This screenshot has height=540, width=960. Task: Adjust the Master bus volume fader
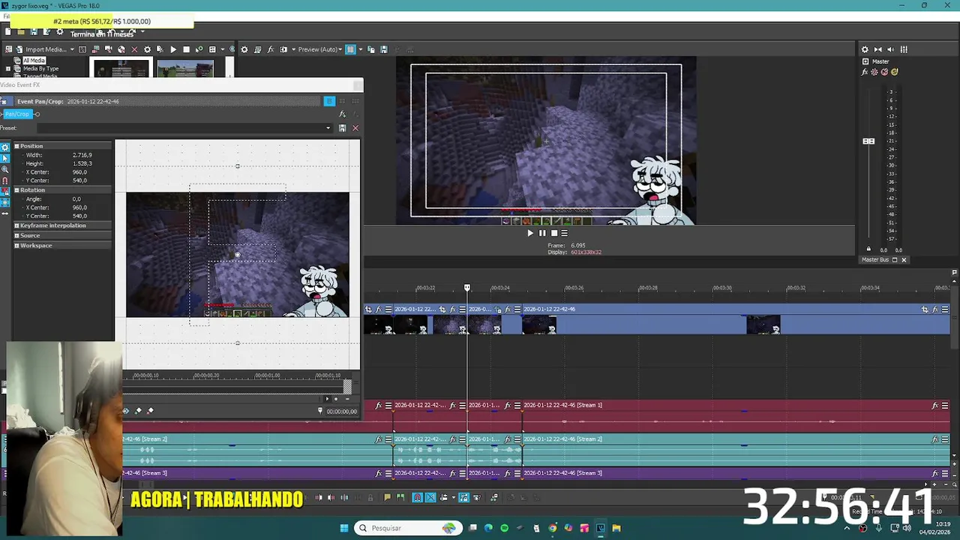[868, 141]
